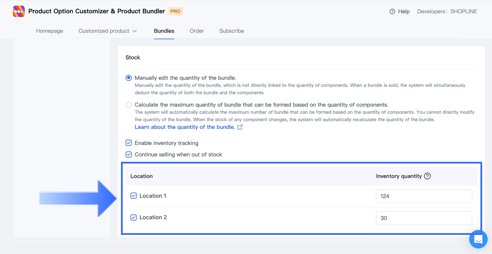The image size is (492, 254).
Task: Toggle Enable inventory tracking checkbox
Action: tap(129, 143)
